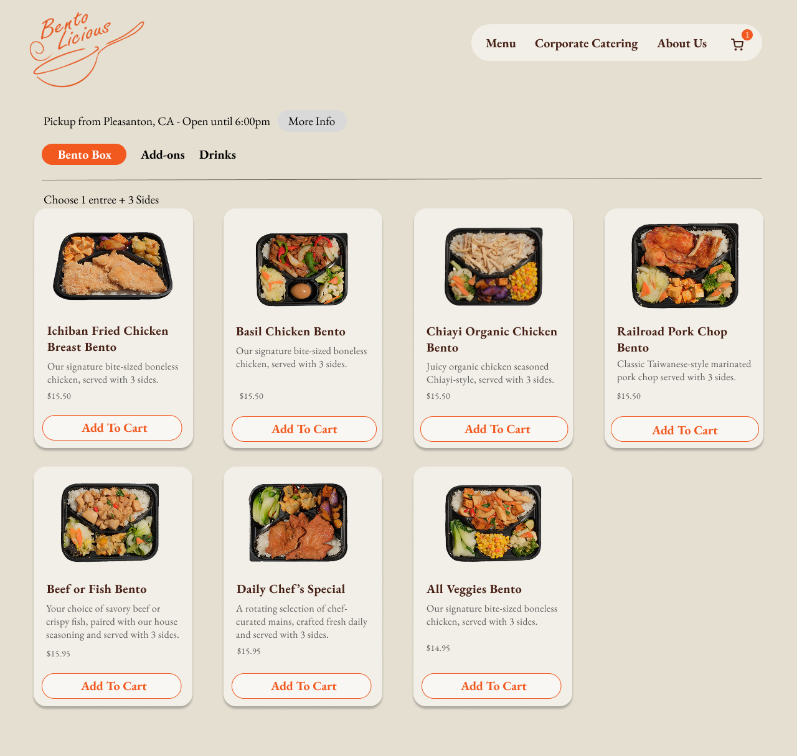Click the Ichiban Fried Chicken Breast Bento photo
Image resolution: width=797 pixels, height=756 pixels.
coord(113,266)
